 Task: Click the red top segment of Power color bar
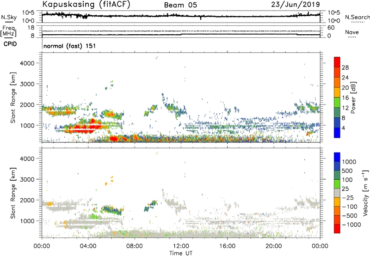point(337,62)
